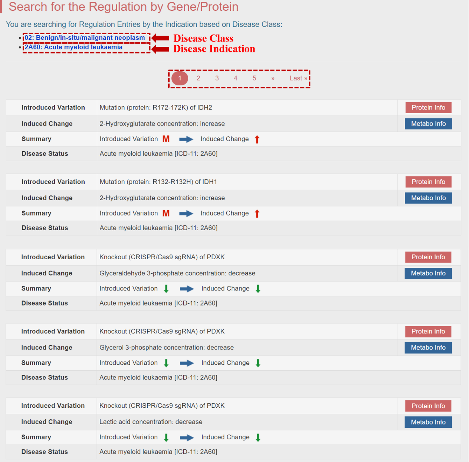The image size is (469, 462).
Task: Click red M icon in IDH1 summary row
Action: [166, 213]
